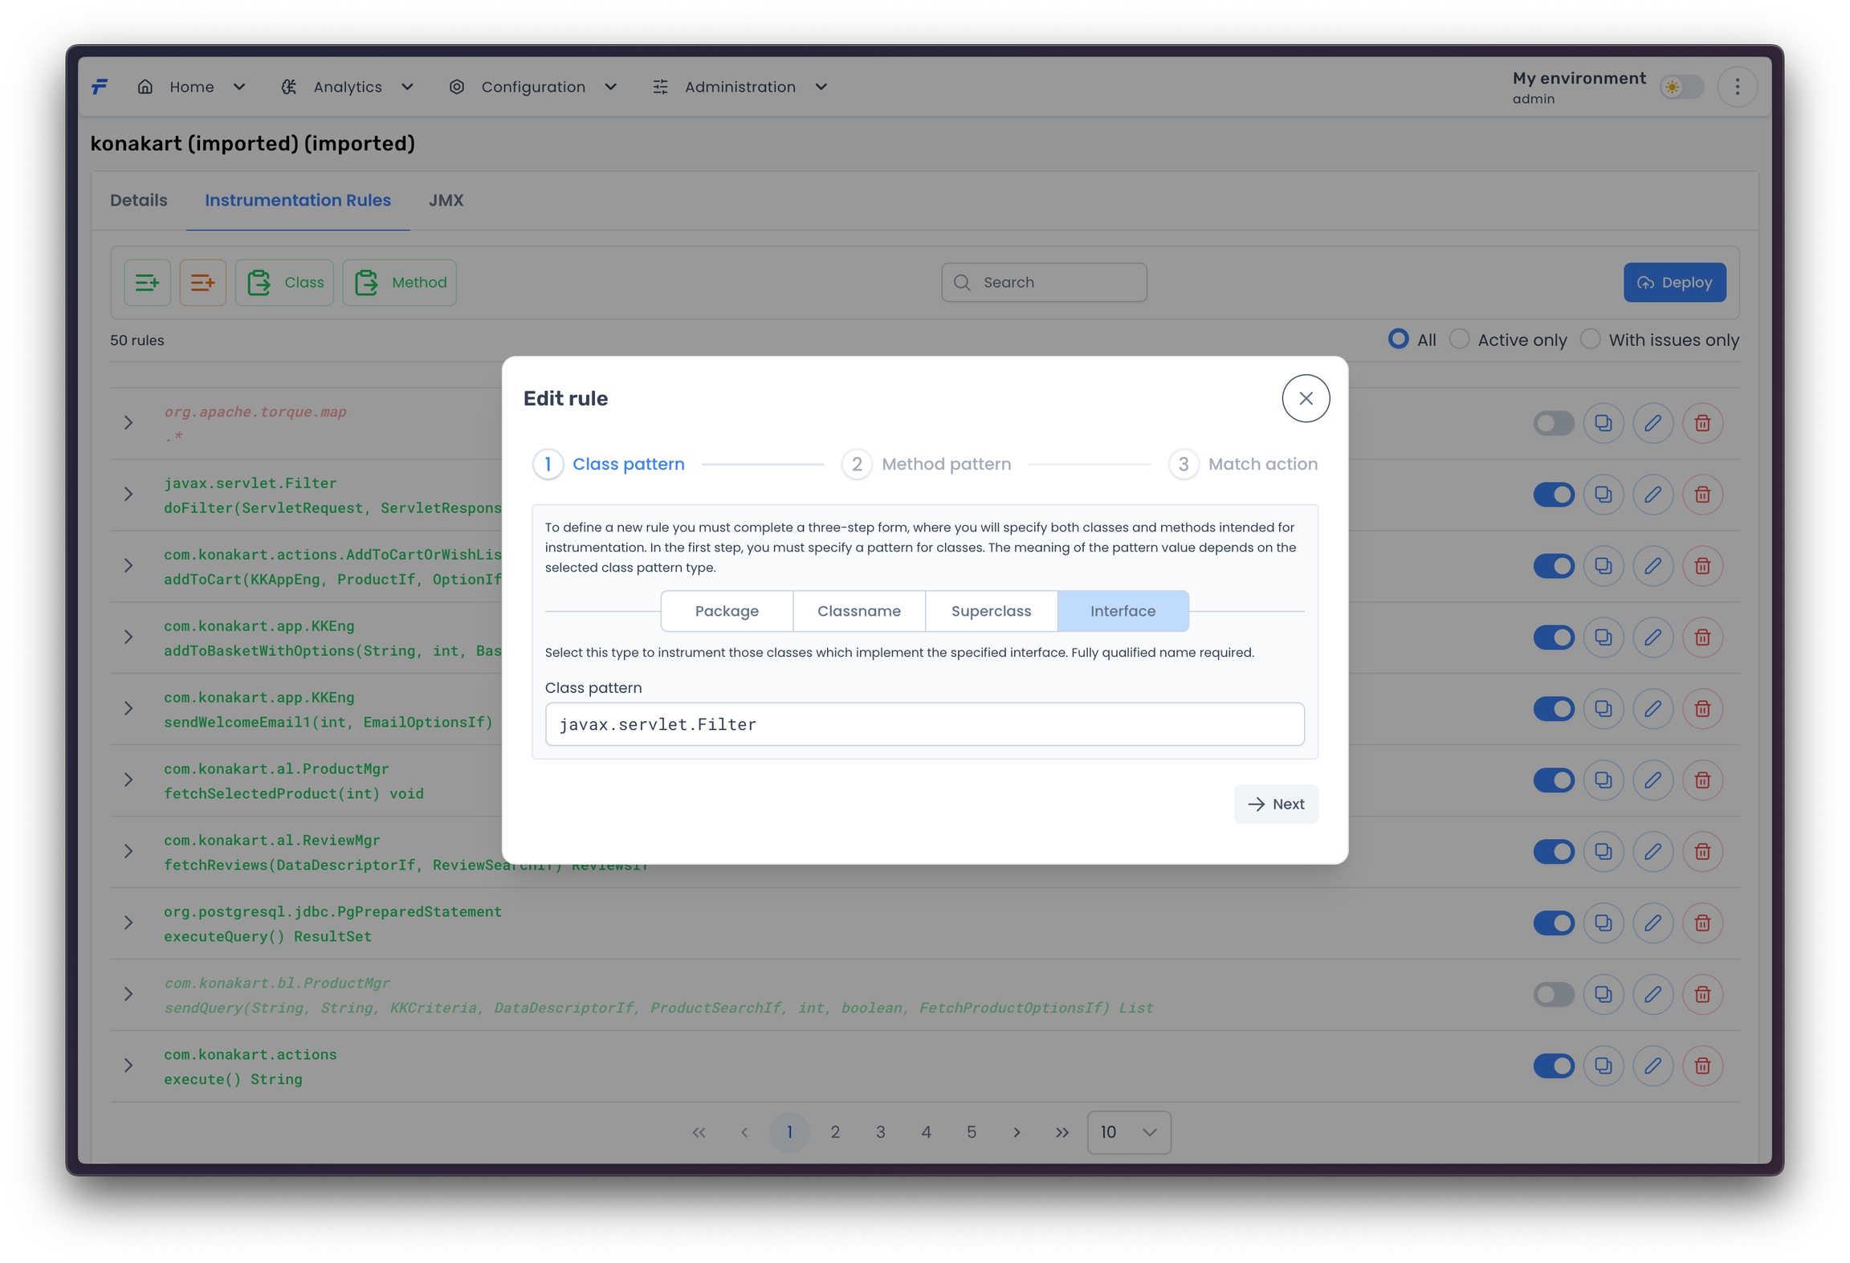Screen dimensions: 1850x1263
Task: Copy the org.postgresql.jdbc.PgPreparedStatement rule
Action: coord(1603,923)
